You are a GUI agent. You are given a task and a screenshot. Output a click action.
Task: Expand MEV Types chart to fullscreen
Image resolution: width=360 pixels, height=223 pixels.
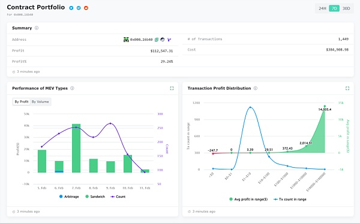(172, 88)
